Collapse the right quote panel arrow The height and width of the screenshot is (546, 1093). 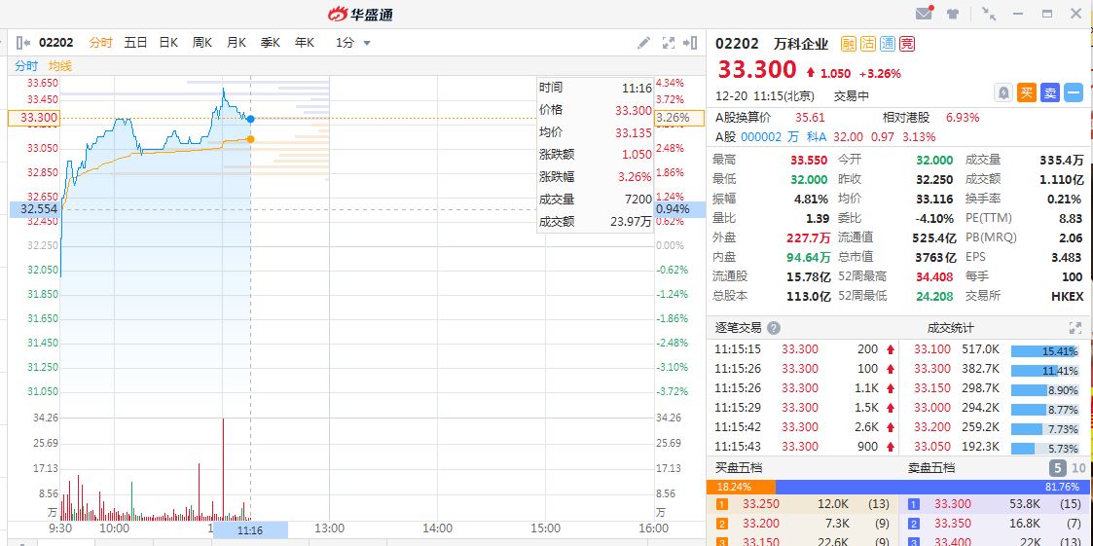pos(690,43)
